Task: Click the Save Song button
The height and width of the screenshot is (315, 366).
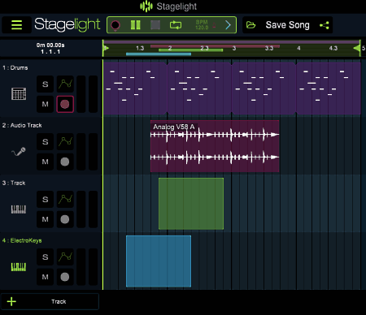Action: tap(287, 25)
